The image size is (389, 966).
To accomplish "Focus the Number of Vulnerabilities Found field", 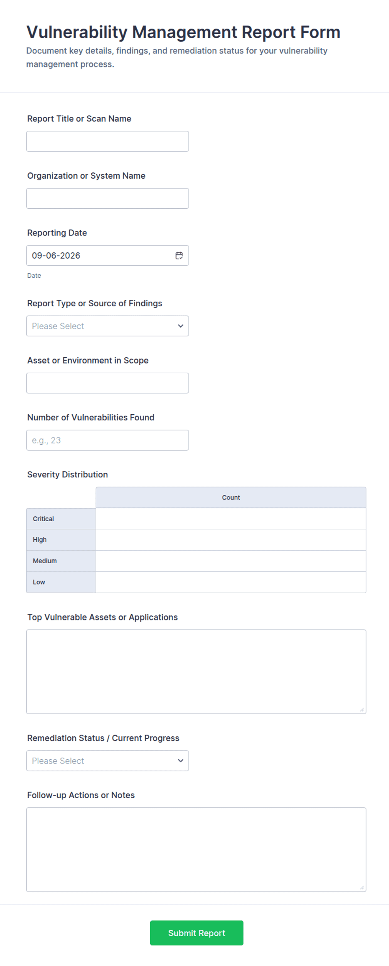I will [x=107, y=440].
